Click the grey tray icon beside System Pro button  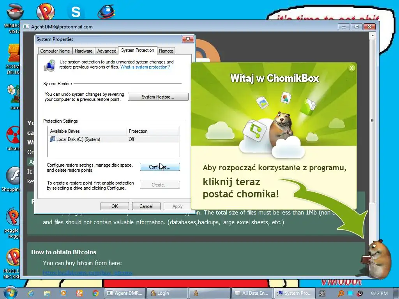point(322,294)
